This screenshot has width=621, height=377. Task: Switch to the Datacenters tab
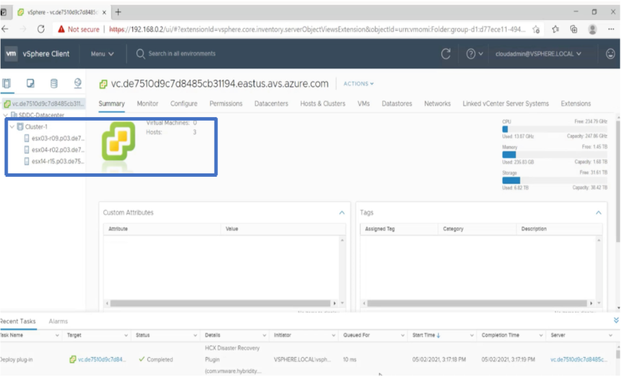271,104
